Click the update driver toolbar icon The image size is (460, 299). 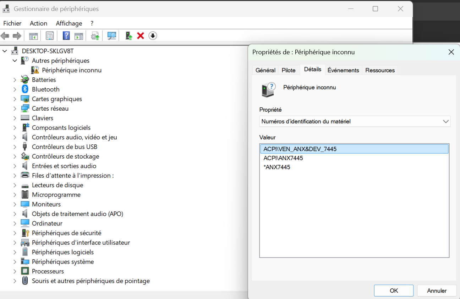[129, 36]
